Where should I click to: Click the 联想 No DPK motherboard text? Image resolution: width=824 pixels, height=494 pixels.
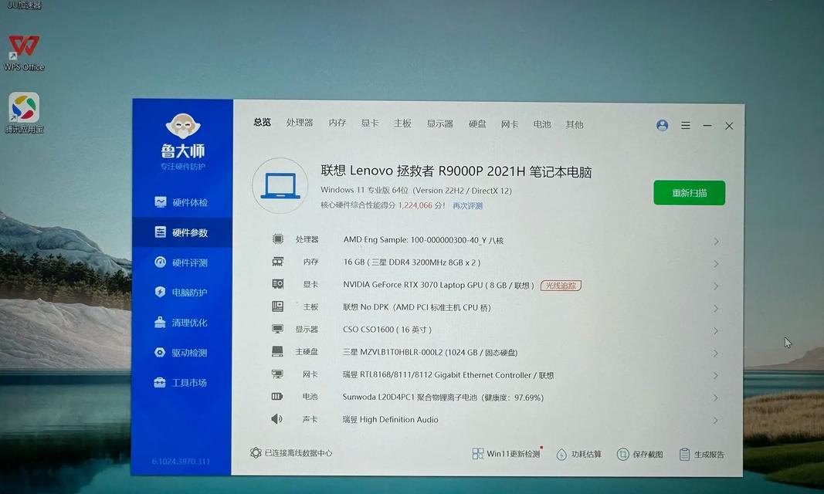pos(417,308)
